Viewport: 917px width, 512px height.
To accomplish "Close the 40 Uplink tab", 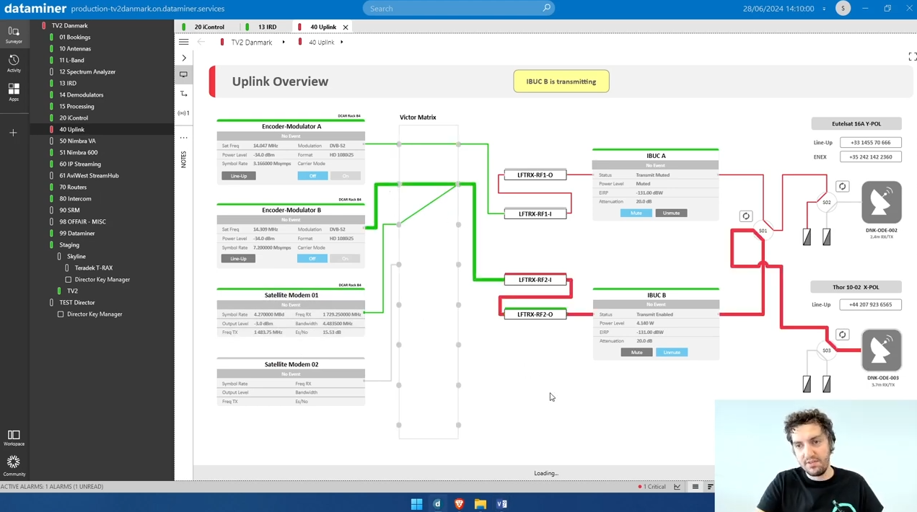I will coord(346,27).
